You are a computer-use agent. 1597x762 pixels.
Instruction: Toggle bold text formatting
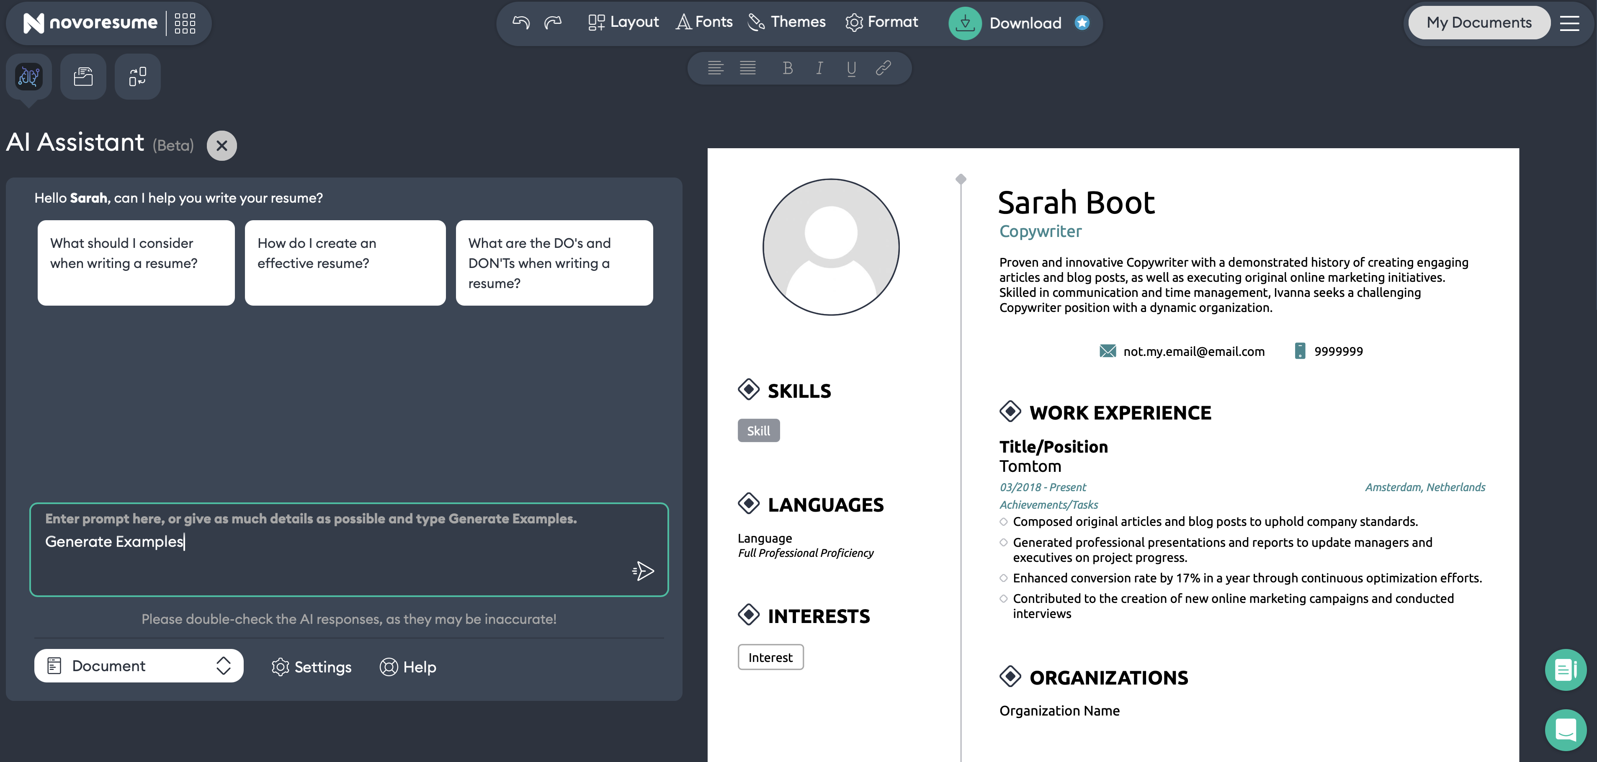point(787,68)
